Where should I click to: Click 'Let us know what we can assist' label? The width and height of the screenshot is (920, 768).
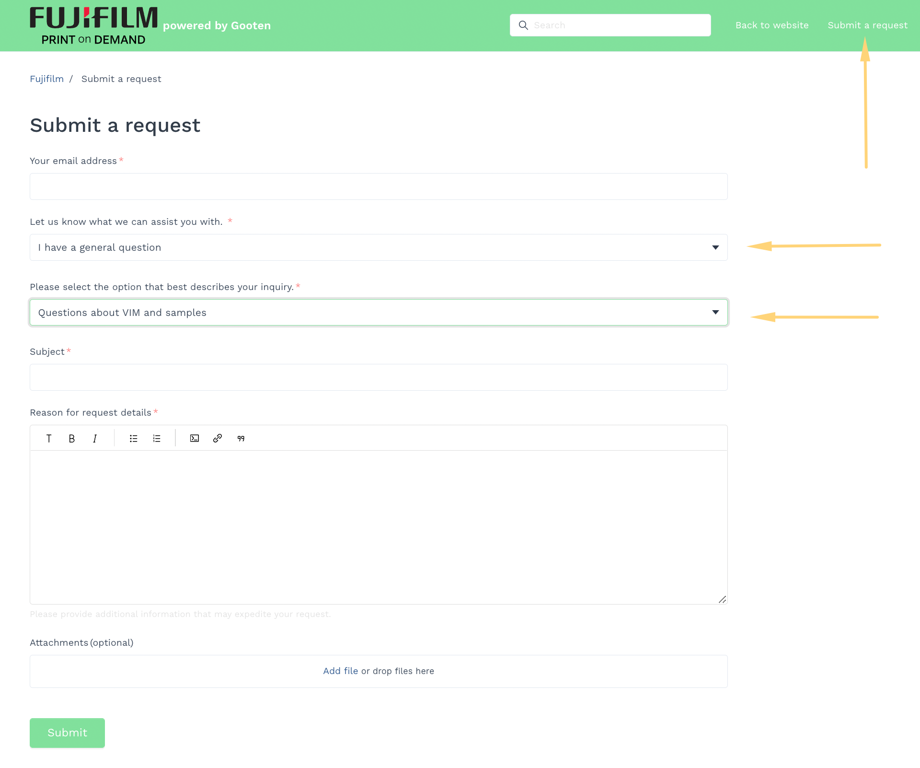coord(126,222)
